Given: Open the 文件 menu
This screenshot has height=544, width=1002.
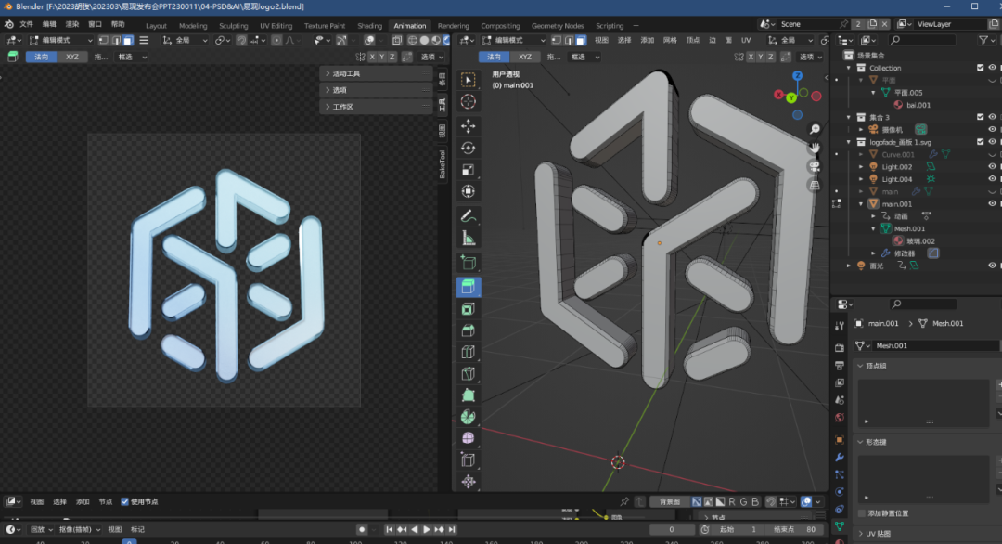Looking at the screenshot, I should [26, 24].
